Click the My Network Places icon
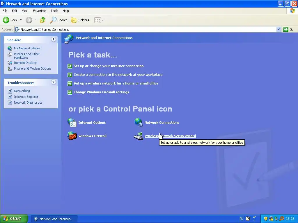The width and height of the screenshot is (298, 223). point(10,48)
